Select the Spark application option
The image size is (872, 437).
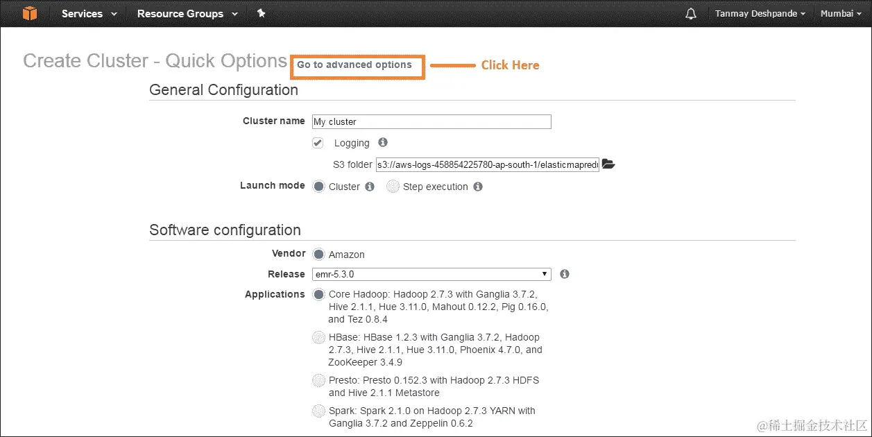[318, 411]
